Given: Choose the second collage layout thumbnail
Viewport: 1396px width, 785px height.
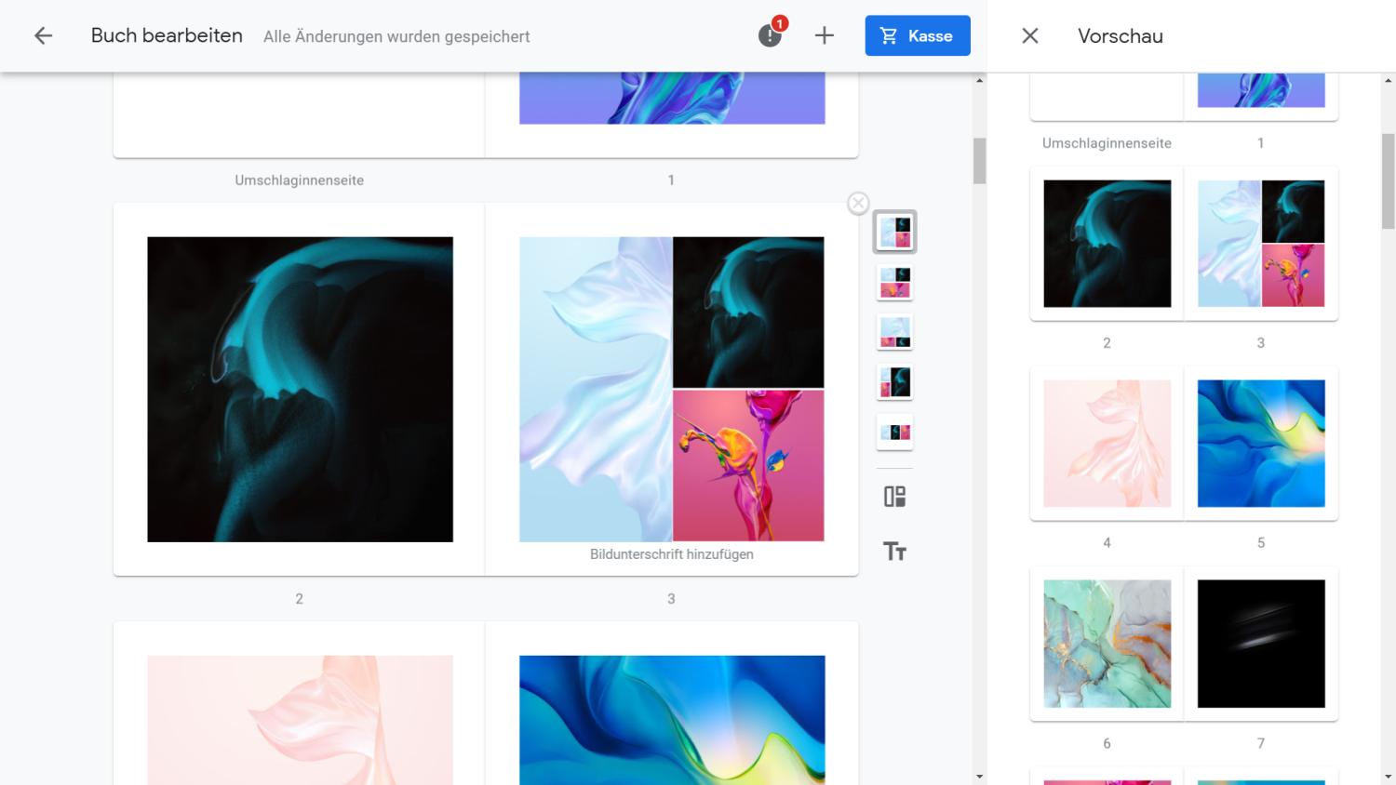Looking at the screenshot, I should click(894, 282).
